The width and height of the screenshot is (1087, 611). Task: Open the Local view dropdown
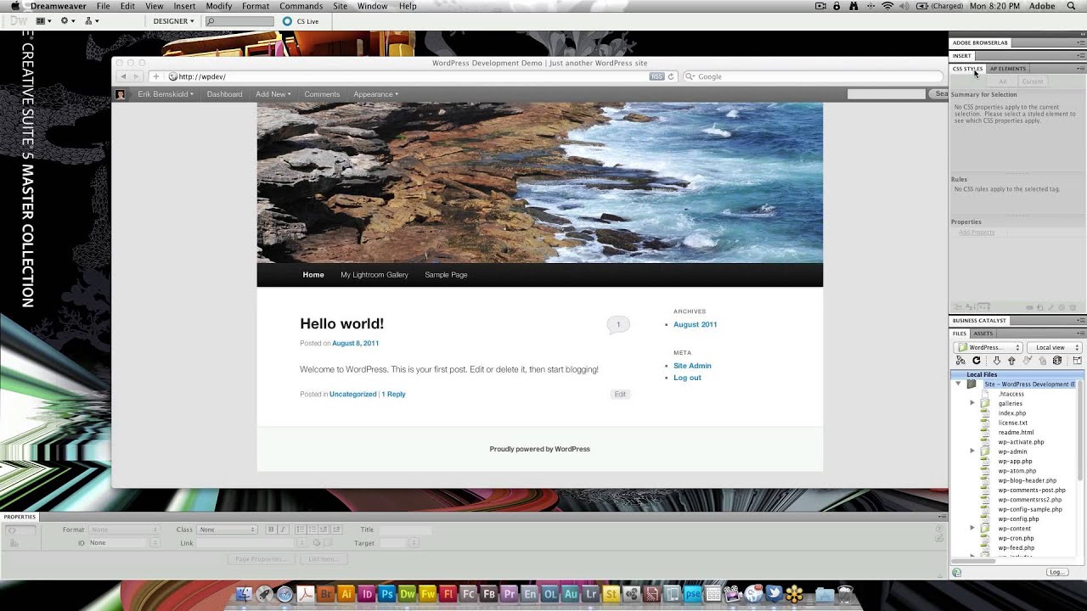tap(1054, 347)
